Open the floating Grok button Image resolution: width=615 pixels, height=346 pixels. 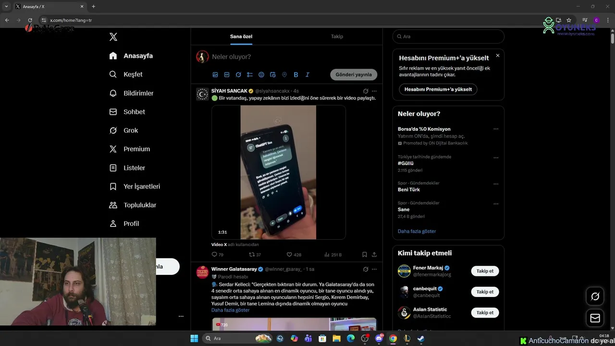[595, 297]
